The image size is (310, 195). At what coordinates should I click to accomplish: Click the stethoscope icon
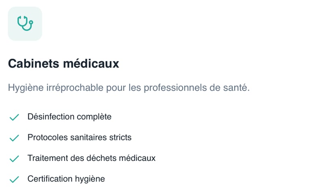(25, 24)
